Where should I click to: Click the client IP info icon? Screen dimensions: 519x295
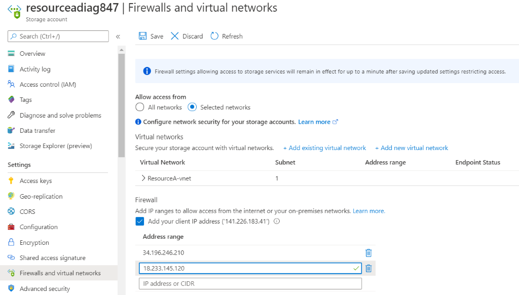click(x=277, y=221)
